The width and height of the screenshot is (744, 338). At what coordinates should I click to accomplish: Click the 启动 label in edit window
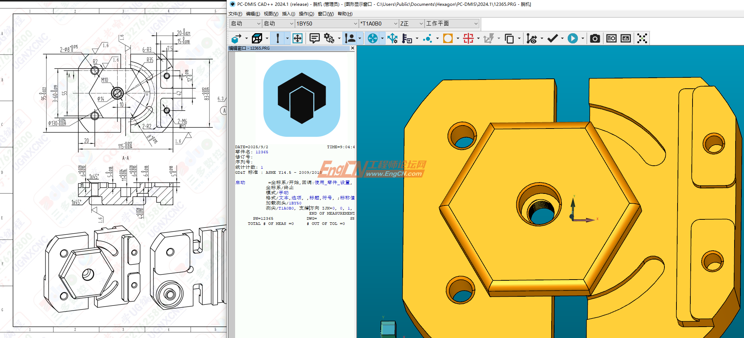pos(240,183)
